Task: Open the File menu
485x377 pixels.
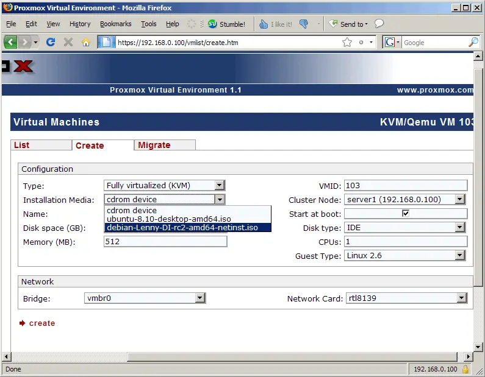Action: pos(11,24)
